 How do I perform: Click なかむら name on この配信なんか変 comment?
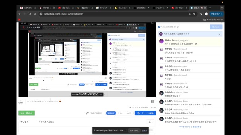(169, 57)
